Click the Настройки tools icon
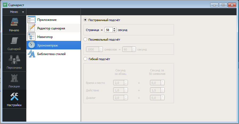 click(x=14, y=97)
